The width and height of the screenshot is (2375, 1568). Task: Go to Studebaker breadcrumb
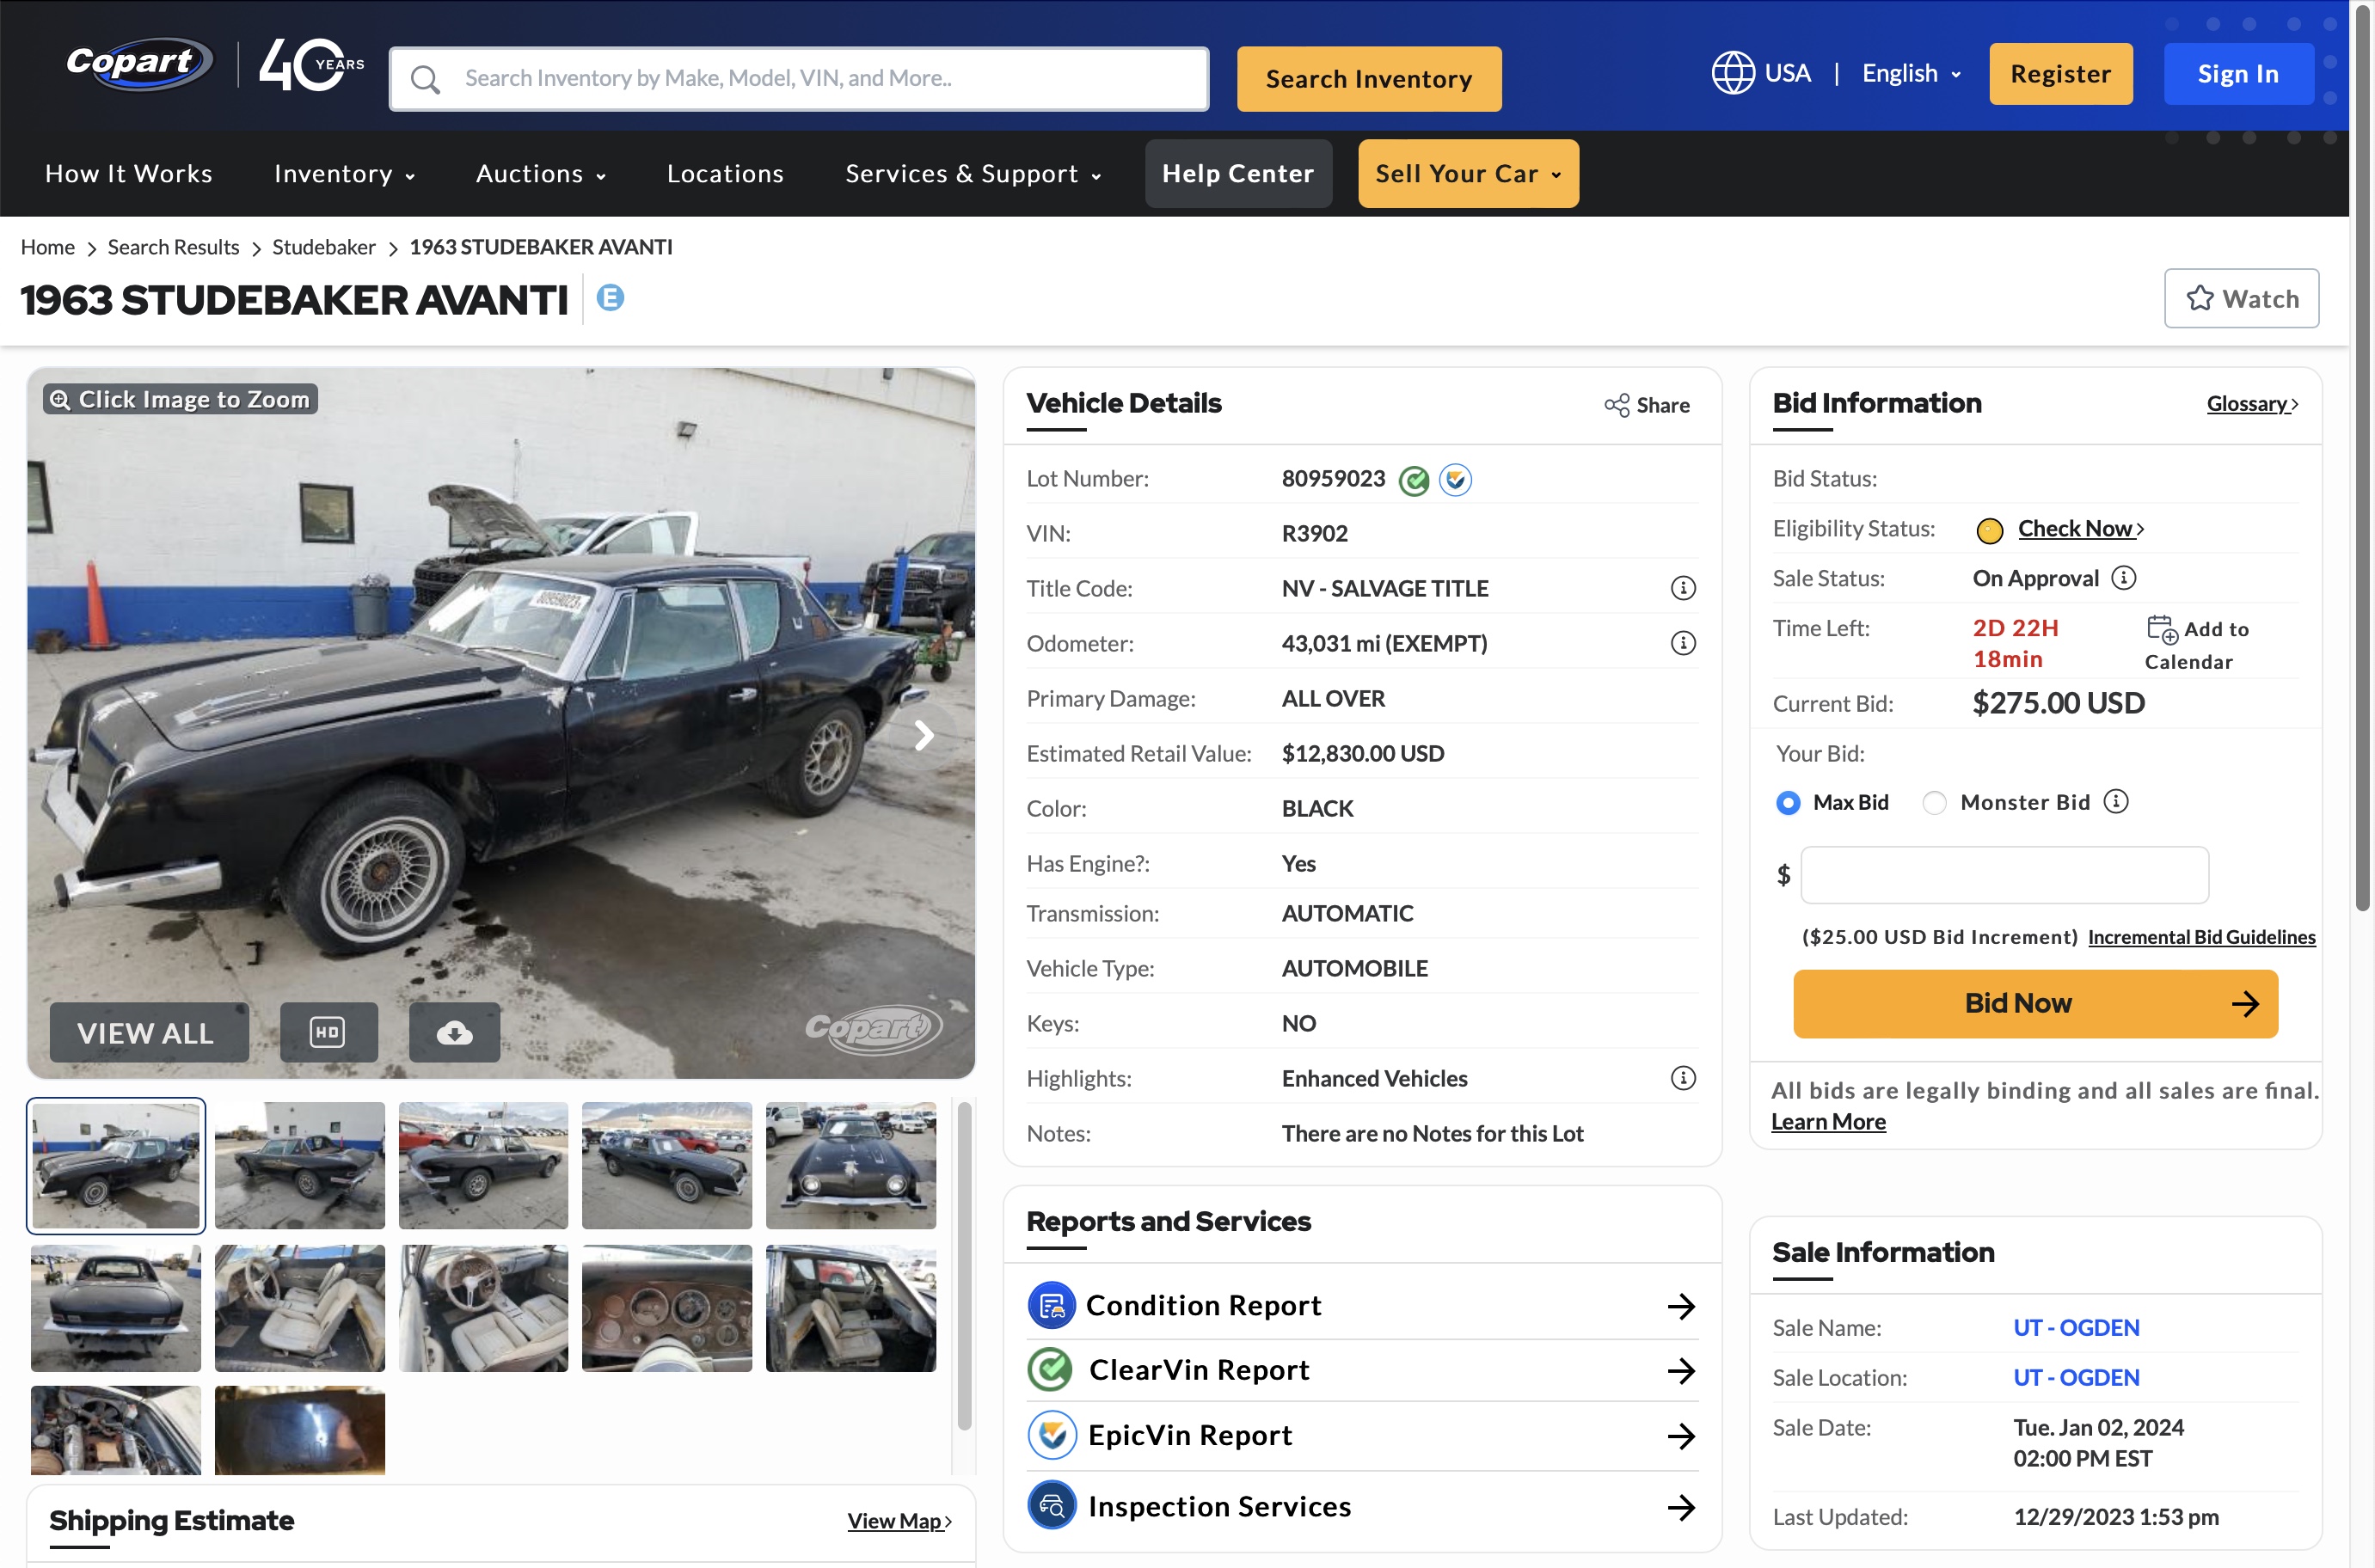[x=323, y=247]
